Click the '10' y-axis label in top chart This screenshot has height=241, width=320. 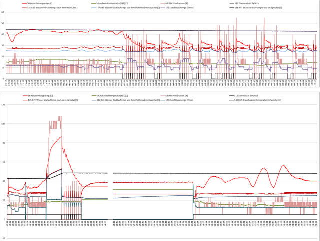[x=3, y=68]
